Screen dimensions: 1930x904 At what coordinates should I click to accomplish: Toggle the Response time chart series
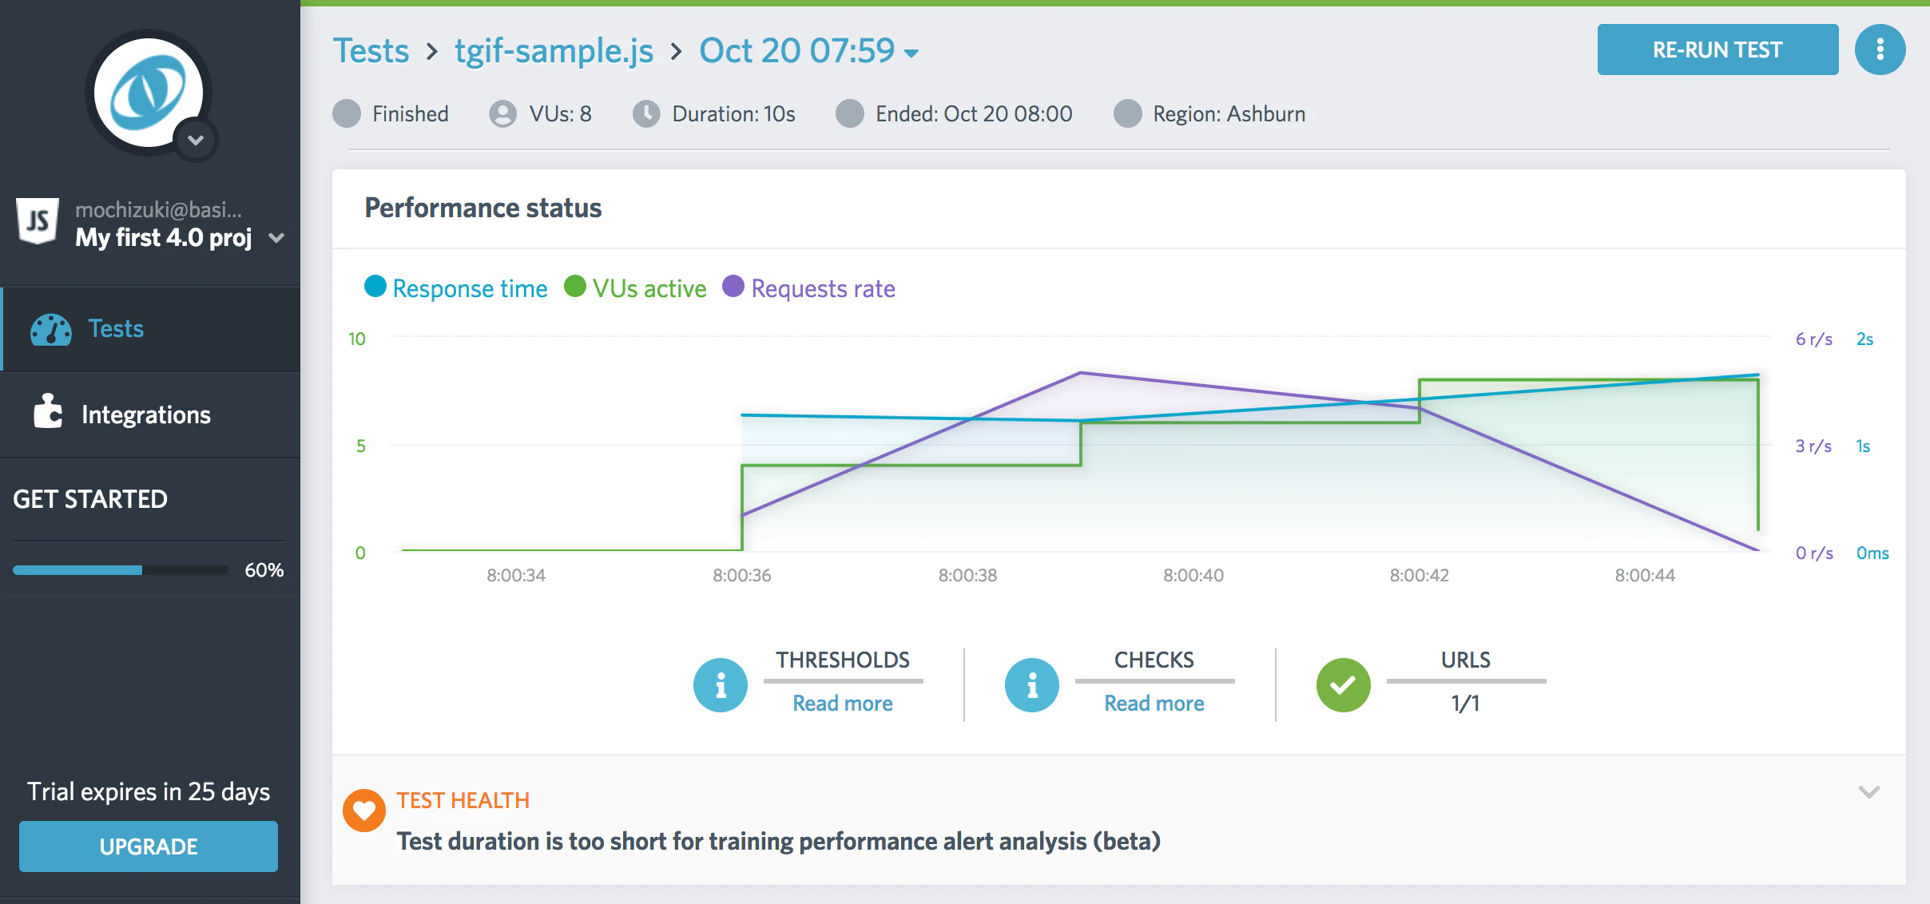456,288
